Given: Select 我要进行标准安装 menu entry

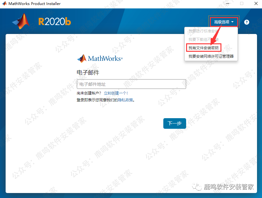Looking at the screenshot, I should (204, 31).
